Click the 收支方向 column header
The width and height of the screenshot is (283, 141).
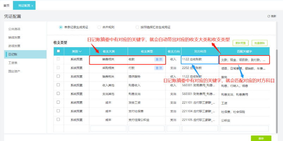[x=173, y=51]
